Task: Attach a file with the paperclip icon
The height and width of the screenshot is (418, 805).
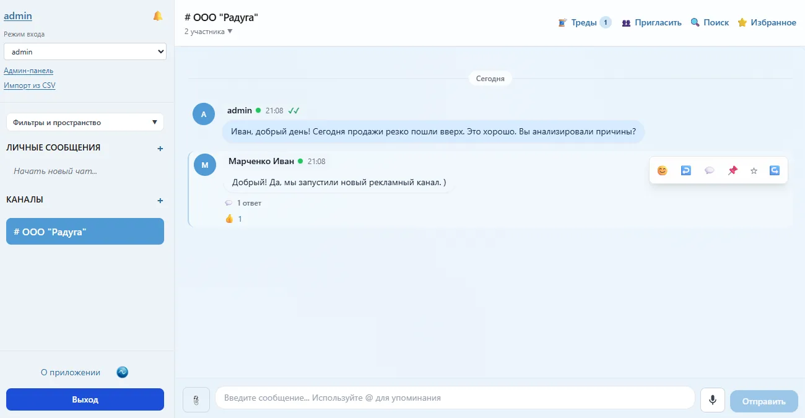Action: [x=196, y=399]
